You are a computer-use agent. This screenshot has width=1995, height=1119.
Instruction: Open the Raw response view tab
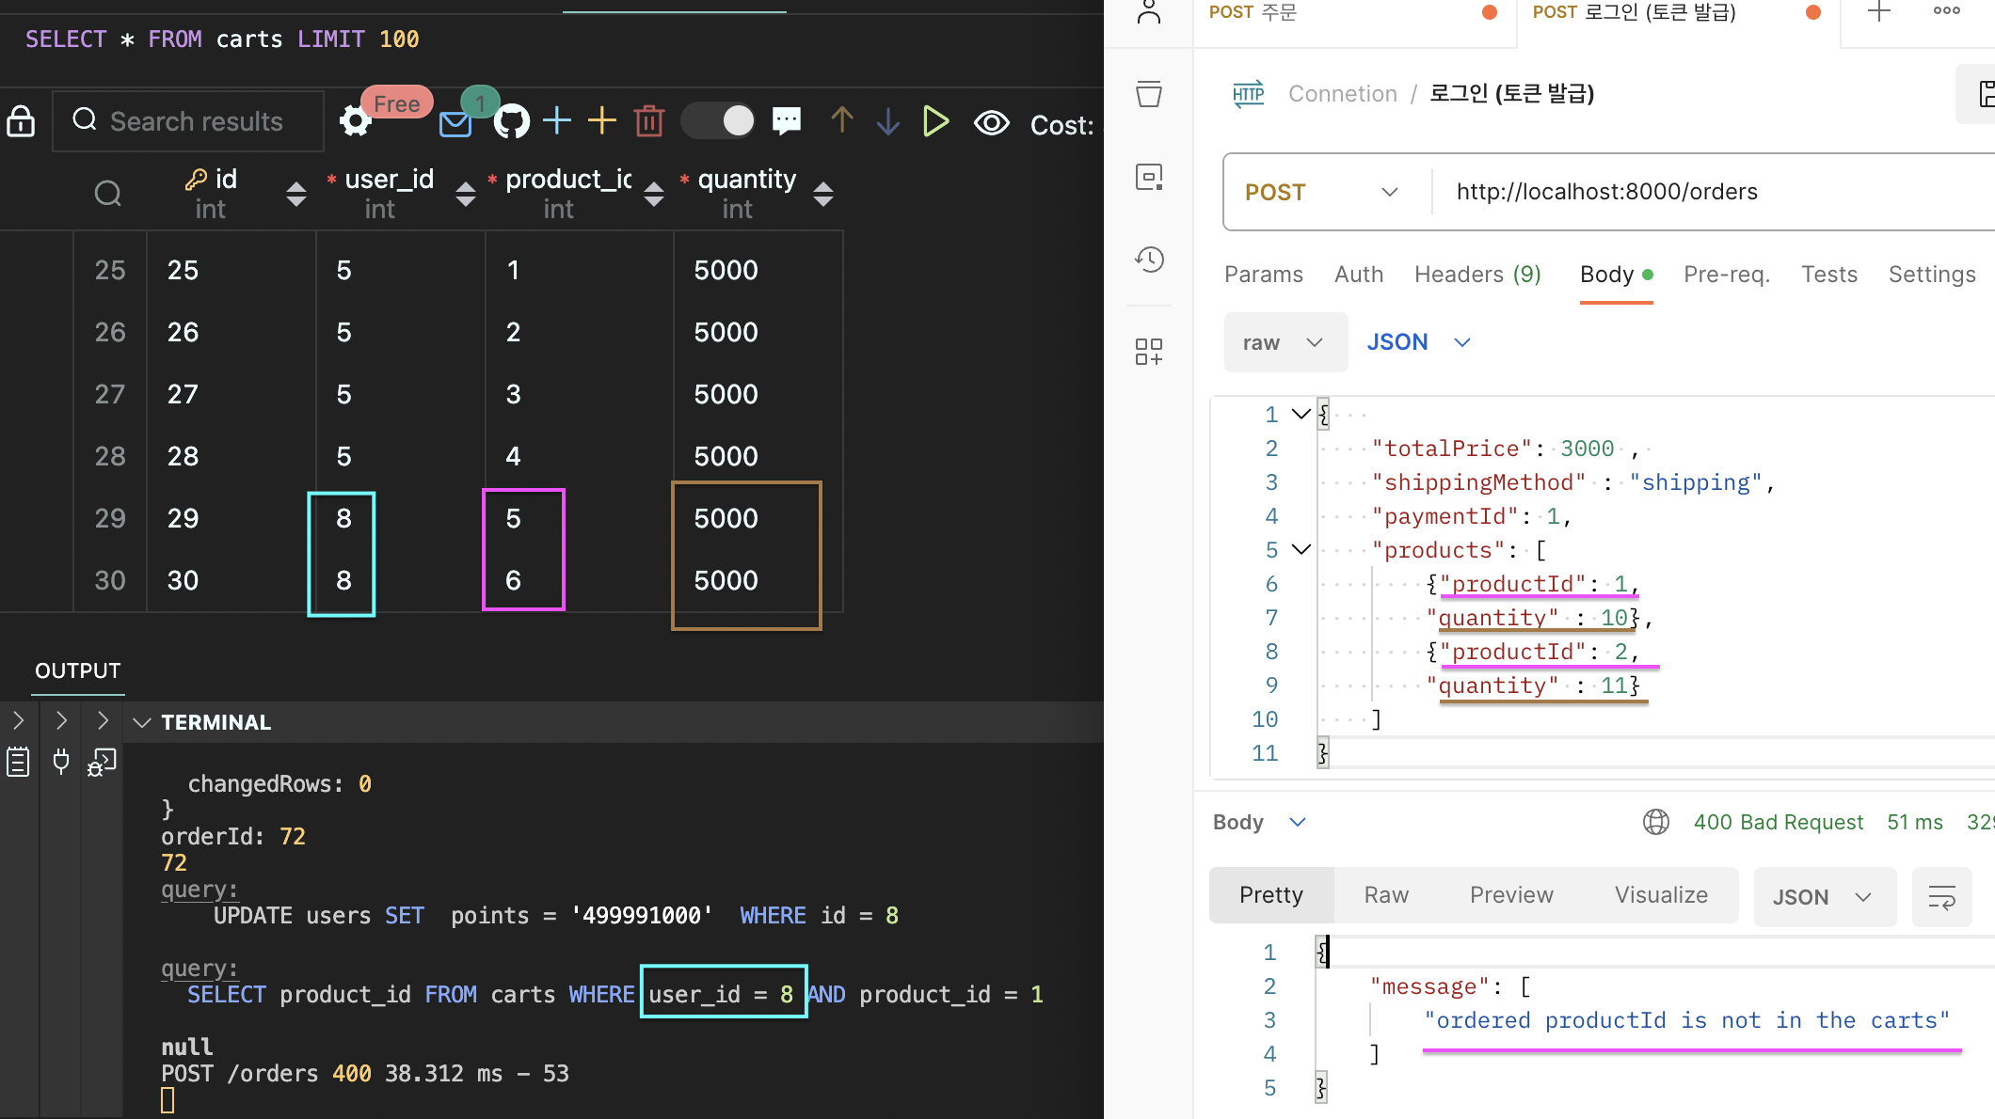click(x=1386, y=895)
